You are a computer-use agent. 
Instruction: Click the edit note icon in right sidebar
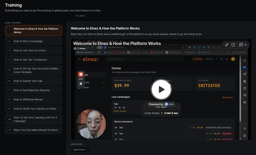pyautogui.click(x=244, y=88)
